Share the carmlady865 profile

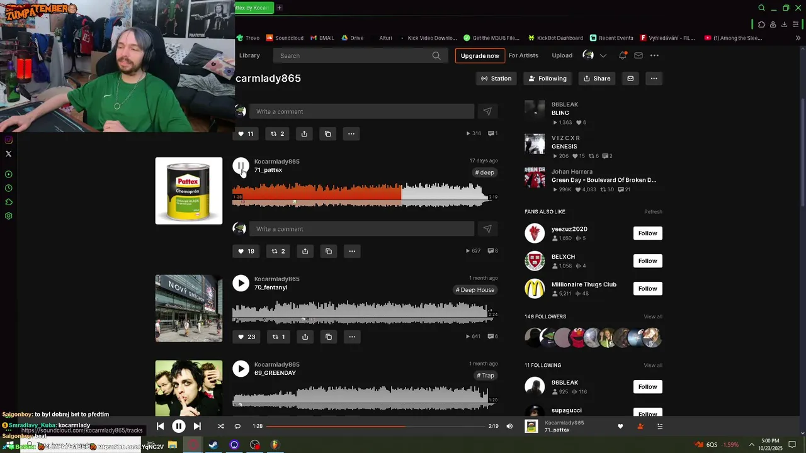point(597,79)
